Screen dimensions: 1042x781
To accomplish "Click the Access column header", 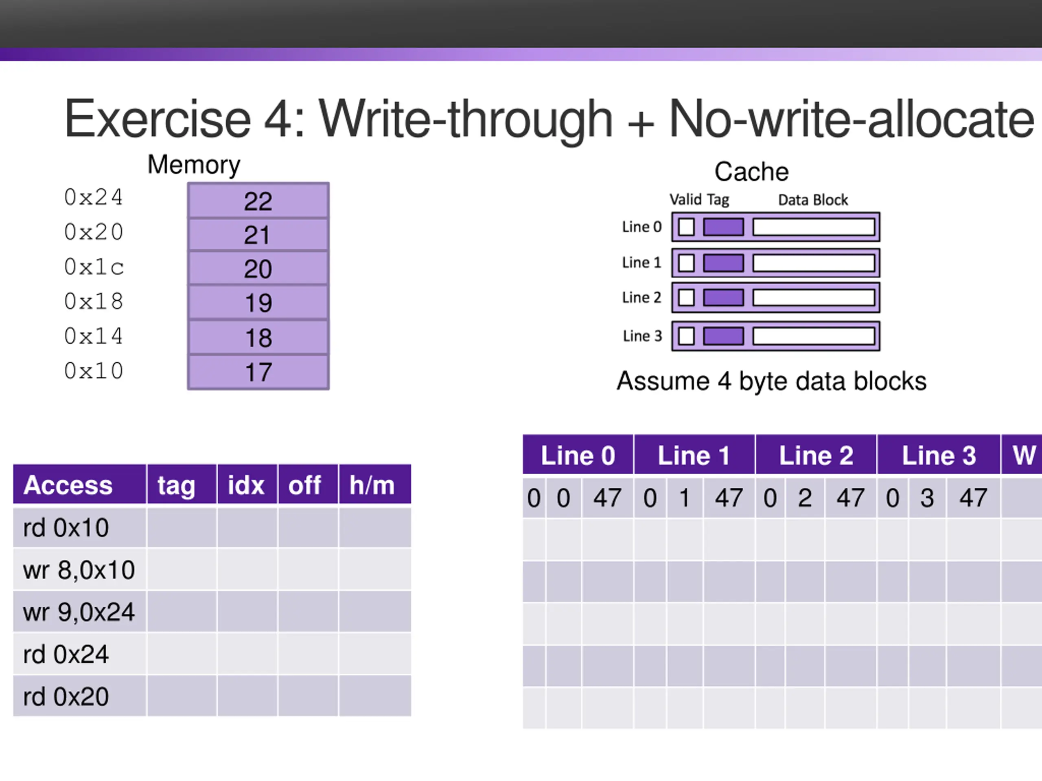I will [x=80, y=484].
